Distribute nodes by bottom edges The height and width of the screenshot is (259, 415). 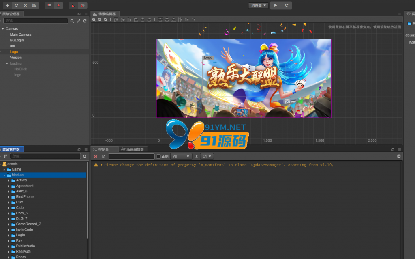173,19
